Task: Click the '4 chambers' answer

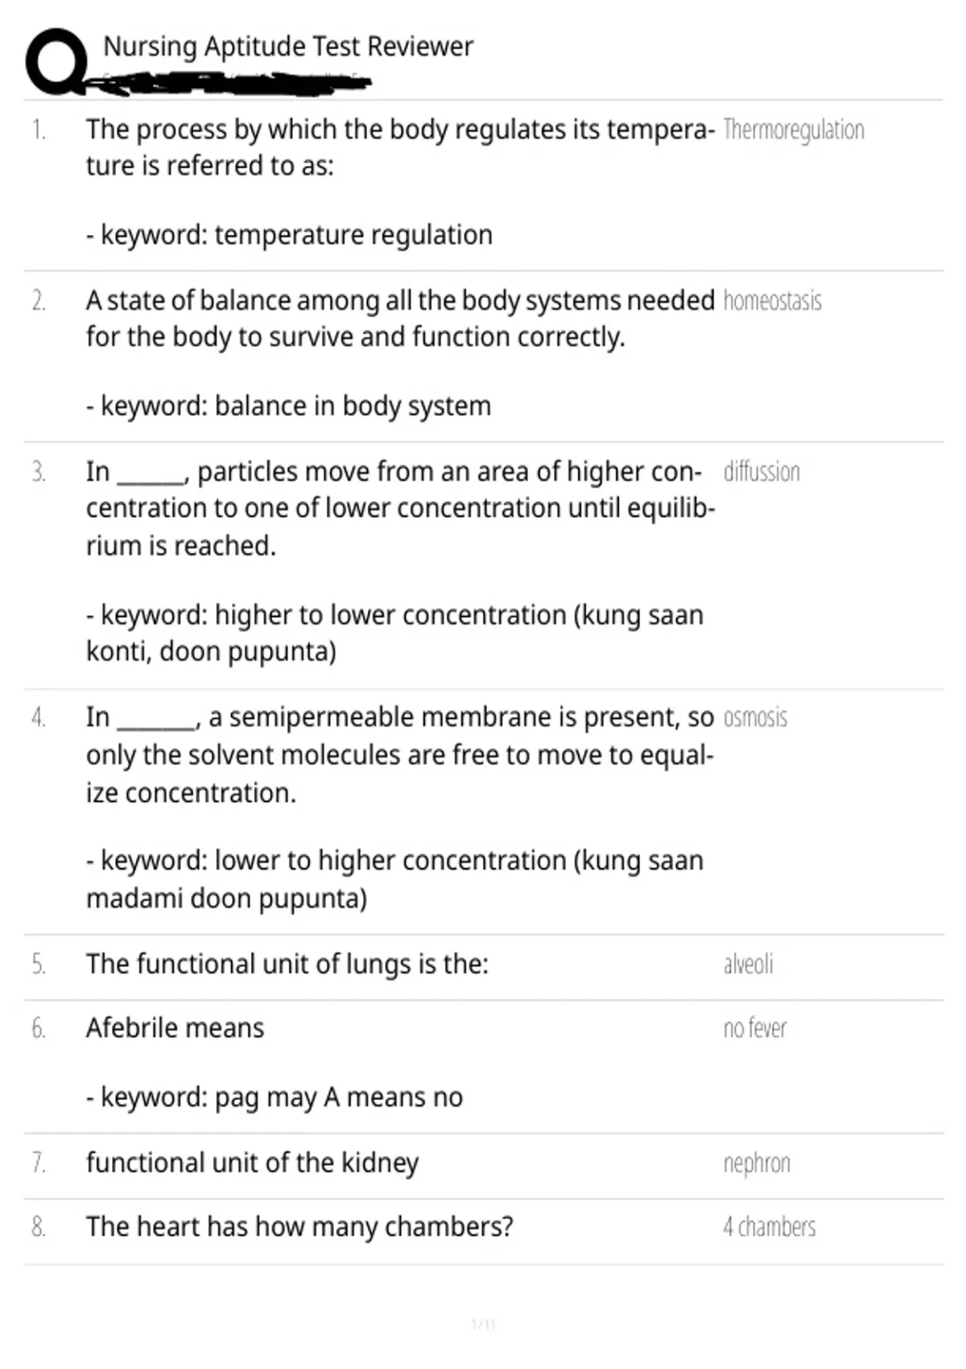Action: pos(769,1226)
